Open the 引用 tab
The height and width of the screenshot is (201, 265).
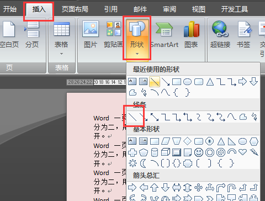pyautogui.click(x=111, y=9)
